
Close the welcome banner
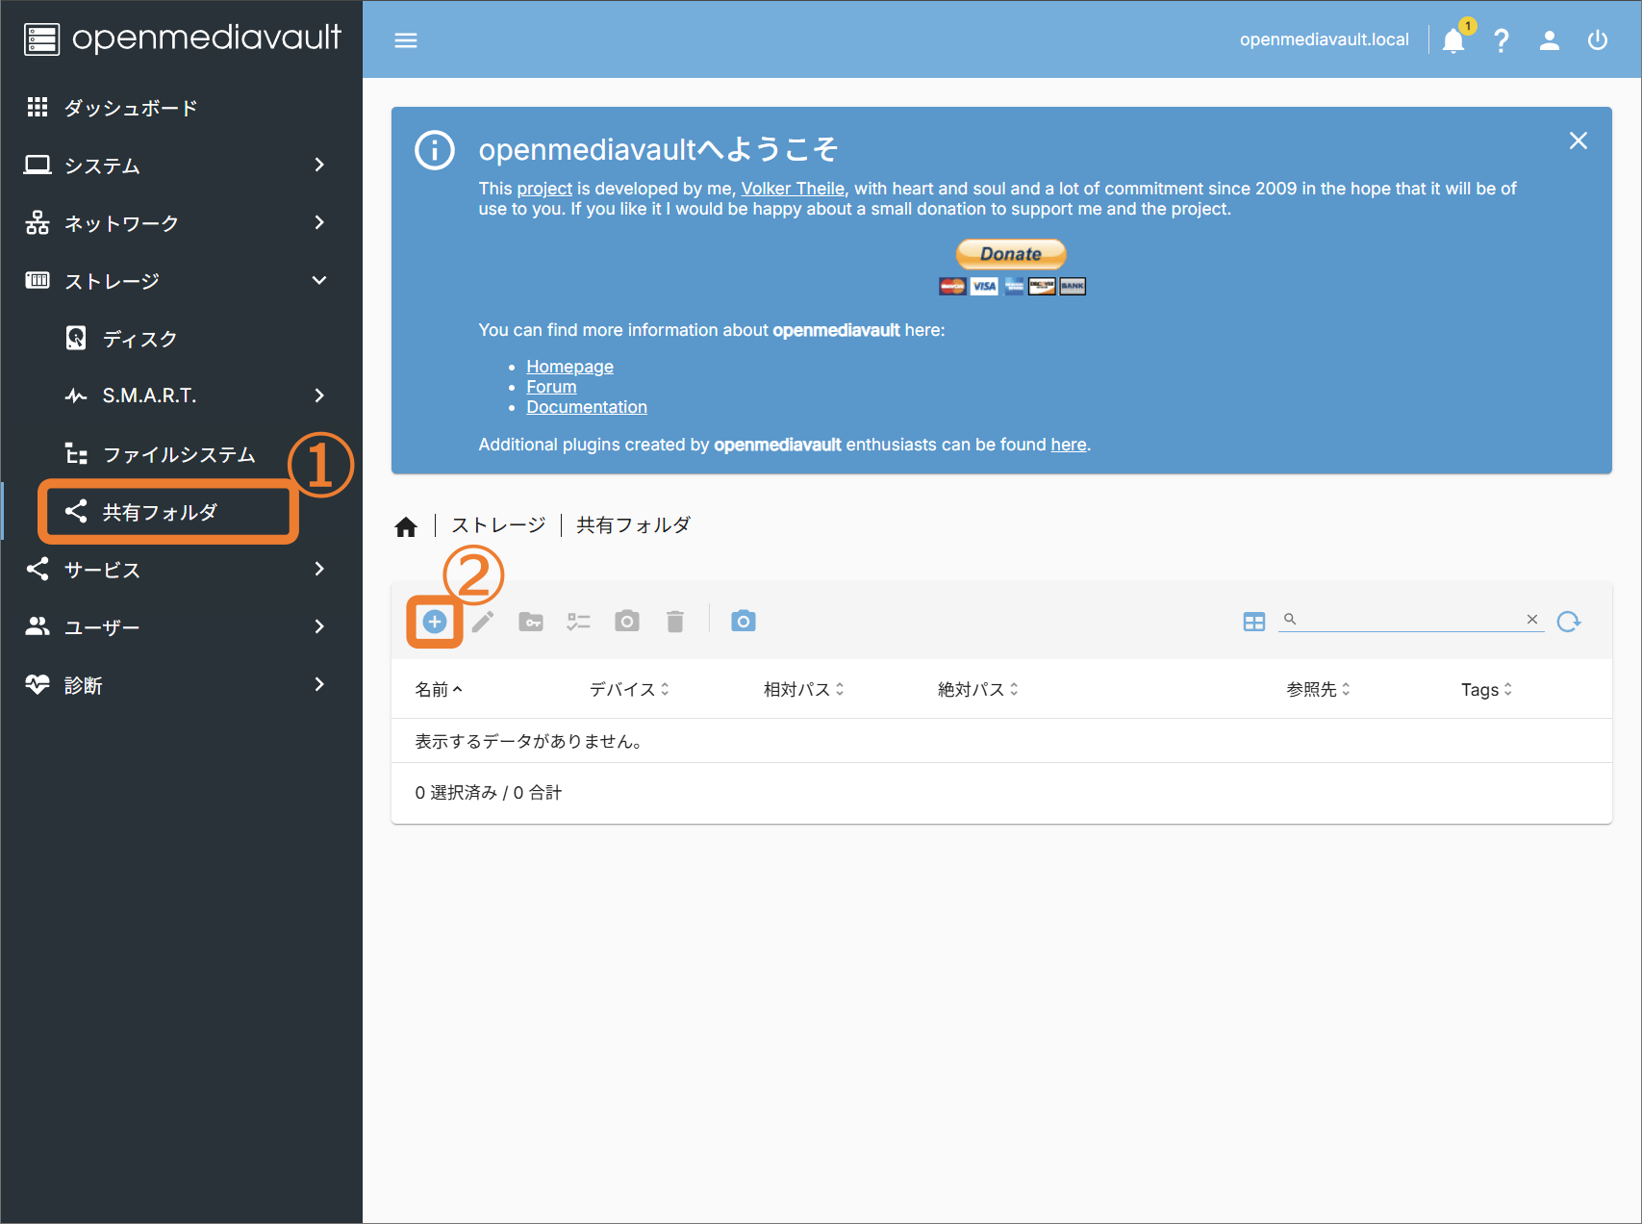[x=1579, y=140]
